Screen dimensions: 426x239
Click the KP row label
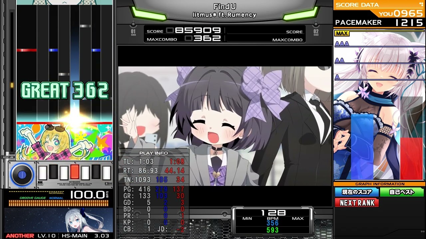128,223
